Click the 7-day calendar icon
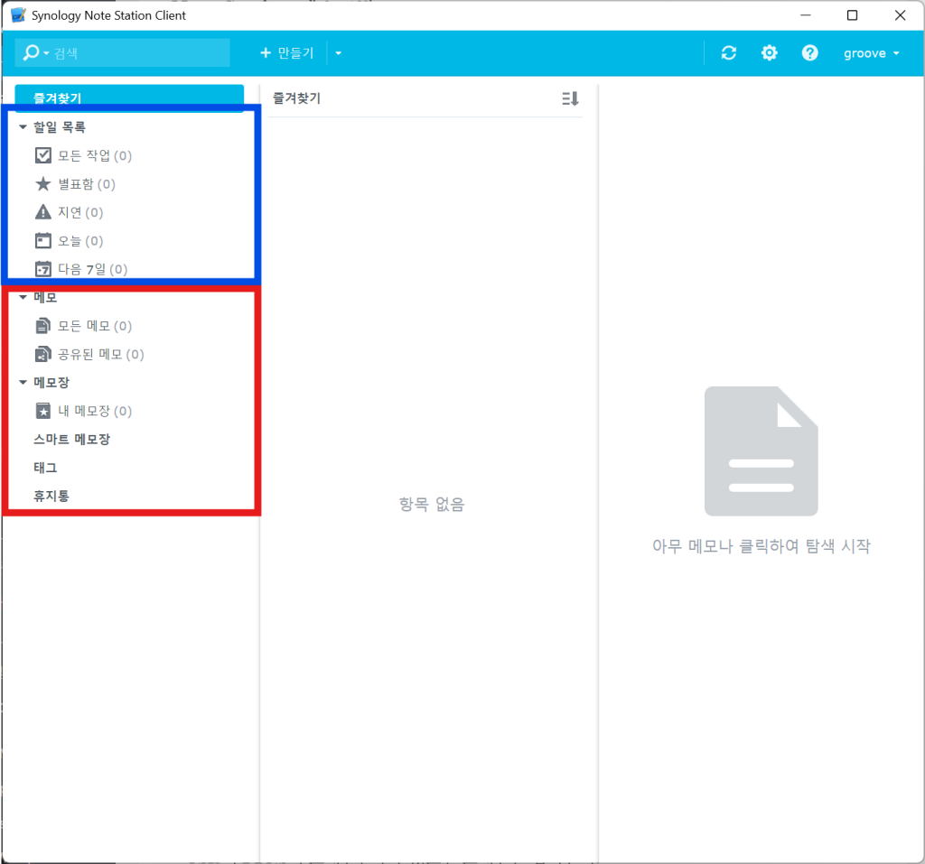The width and height of the screenshot is (925, 864). [43, 269]
